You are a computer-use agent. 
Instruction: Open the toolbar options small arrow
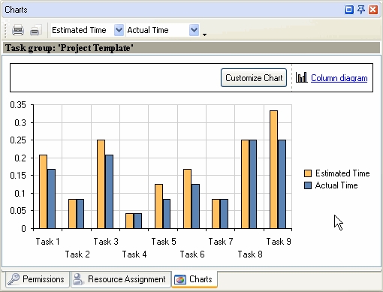204,35
